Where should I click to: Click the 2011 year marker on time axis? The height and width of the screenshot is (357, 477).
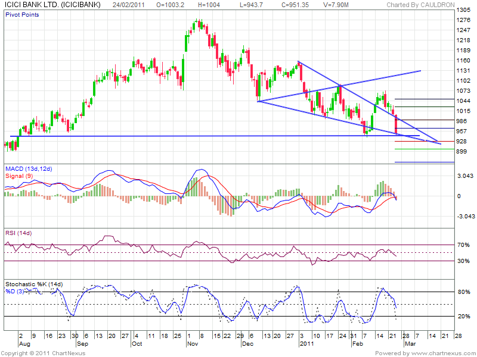tap(306, 344)
